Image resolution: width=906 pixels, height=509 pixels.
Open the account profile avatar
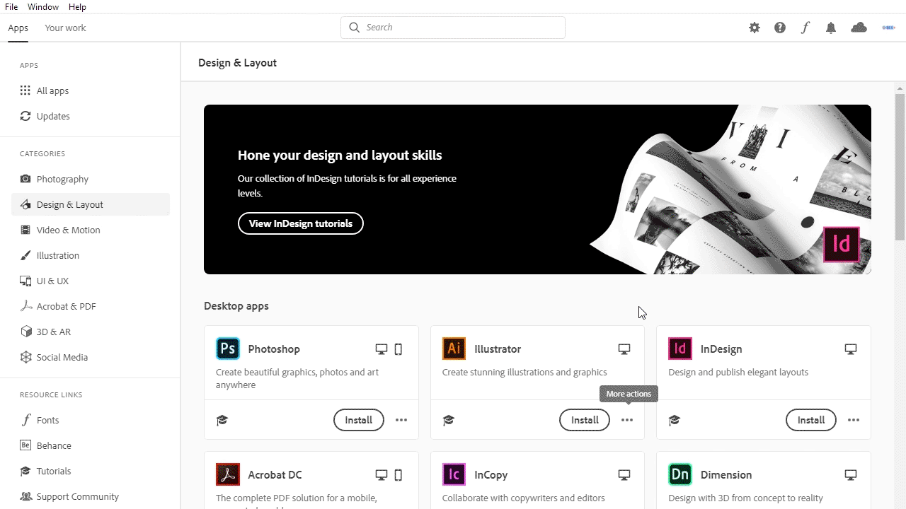[x=889, y=28]
